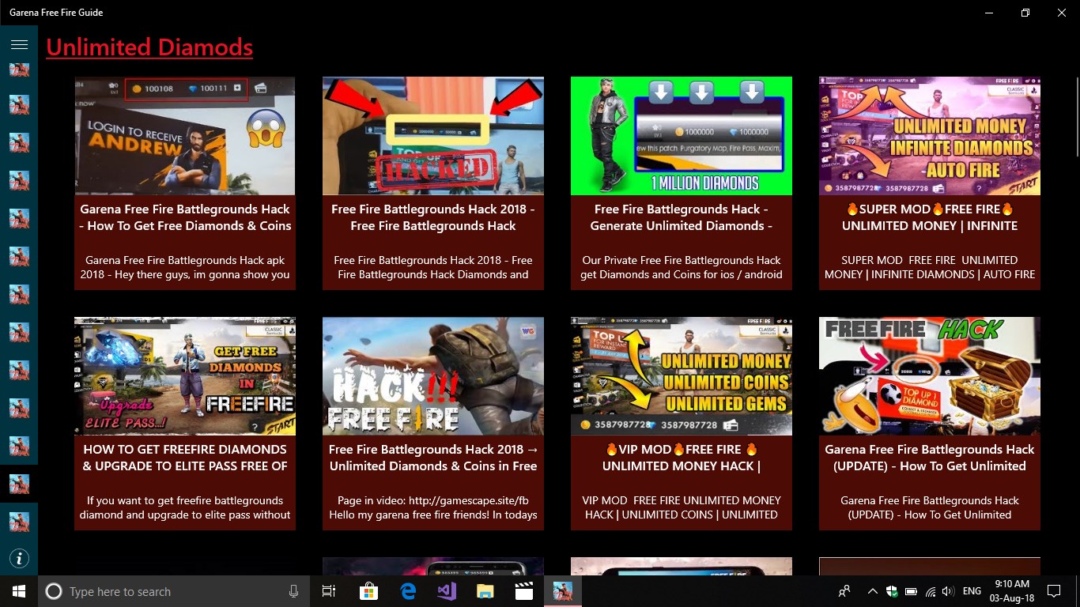Open File Explorer from the taskbar
The width and height of the screenshot is (1080, 607).
click(x=485, y=591)
